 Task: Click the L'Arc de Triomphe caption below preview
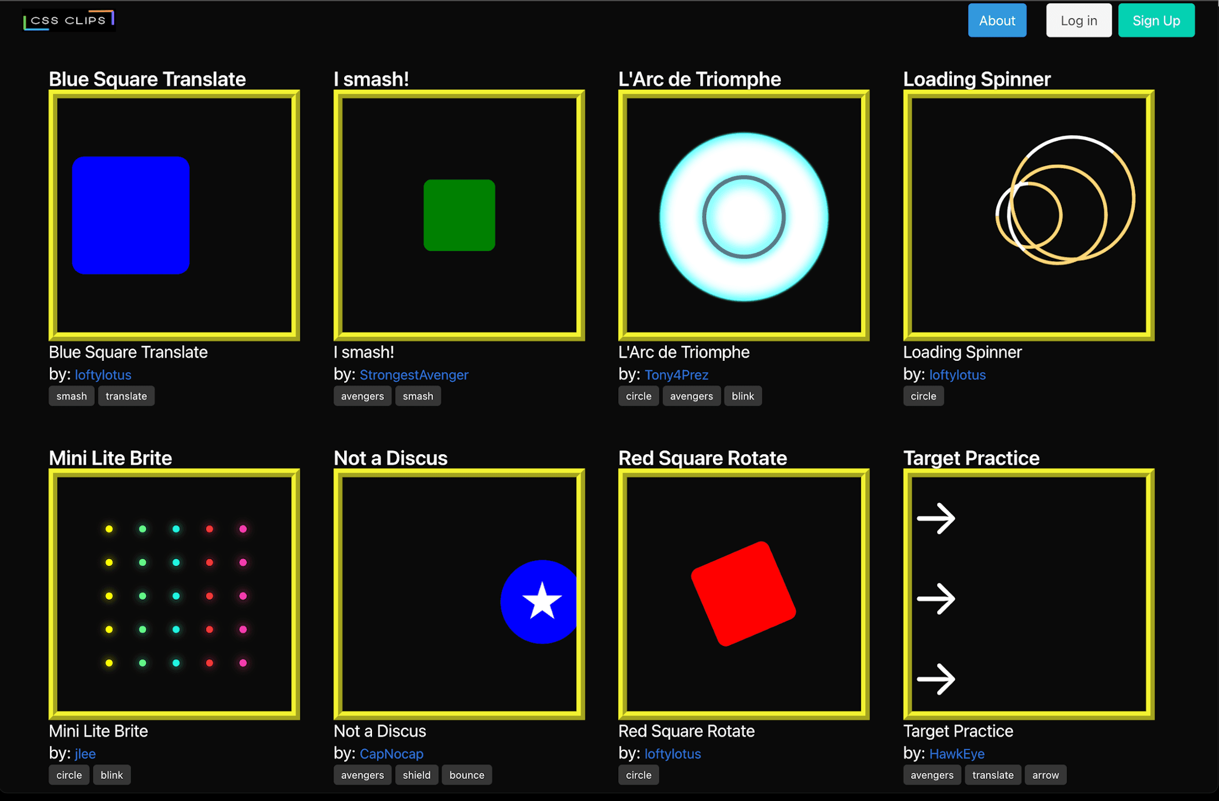coord(683,352)
